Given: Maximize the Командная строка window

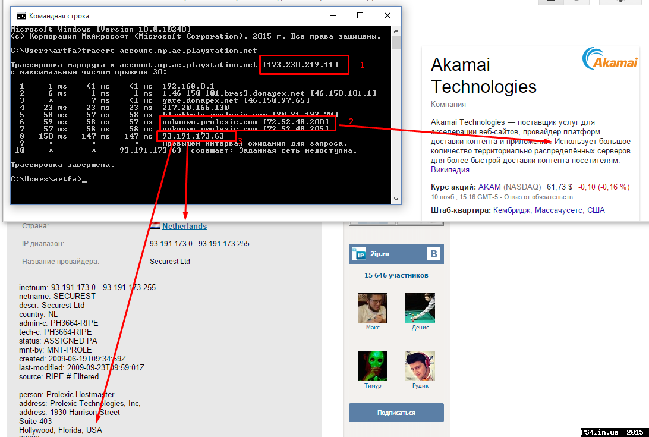Looking at the screenshot, I should (x=360, y=15).
